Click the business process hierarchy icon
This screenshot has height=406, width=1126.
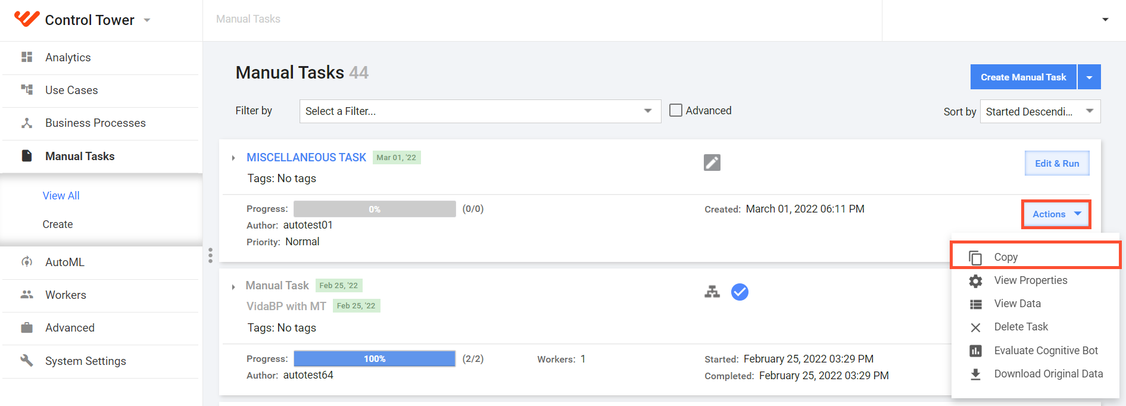(x=712, y=292)
